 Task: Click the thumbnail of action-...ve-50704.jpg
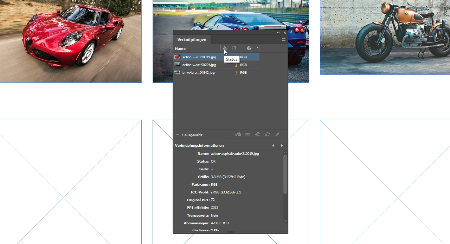(177, 65)
